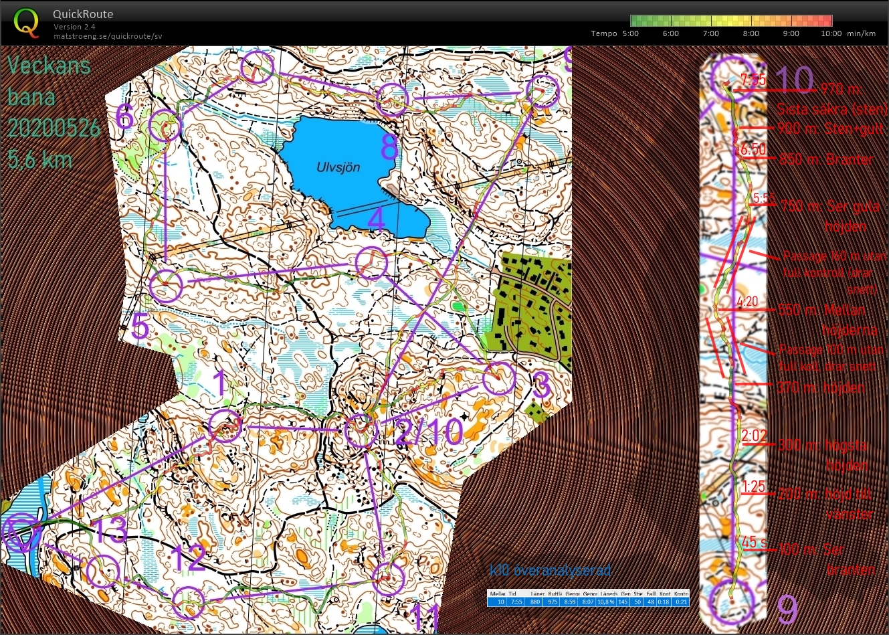Click control circle 12 on the main map
Image resolution: width=889 pixels, height=635 pixels.
189,603
